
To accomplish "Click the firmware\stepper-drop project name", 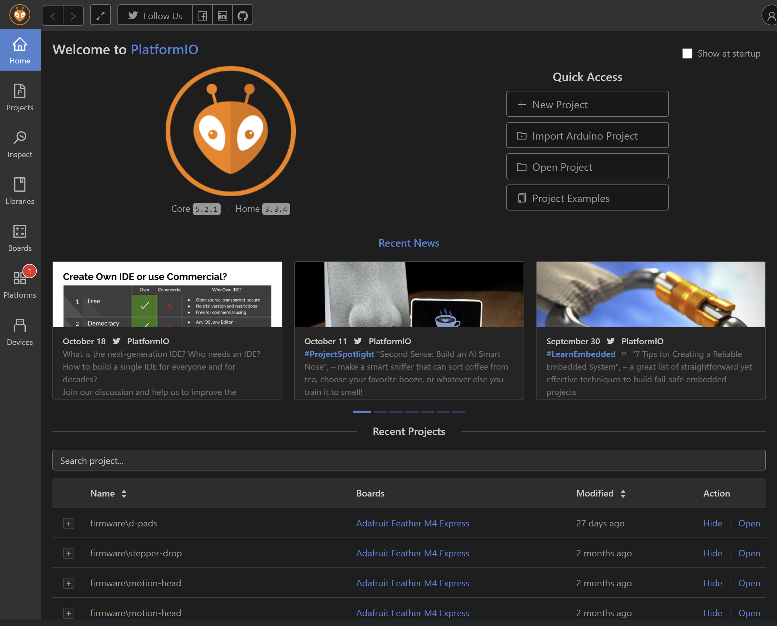I will coord(136,553).
